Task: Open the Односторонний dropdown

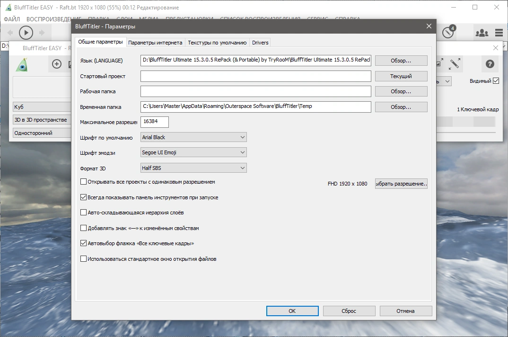Action: coord(42,133)
